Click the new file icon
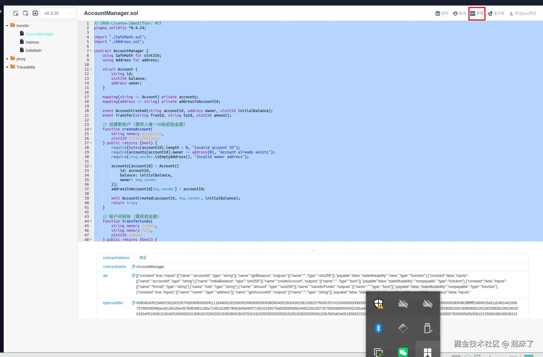This screenshot has height=357, width=543. tap(16, 13)
